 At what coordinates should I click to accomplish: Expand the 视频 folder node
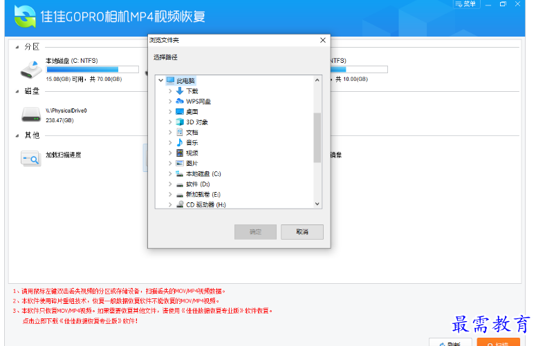[170, 153]
